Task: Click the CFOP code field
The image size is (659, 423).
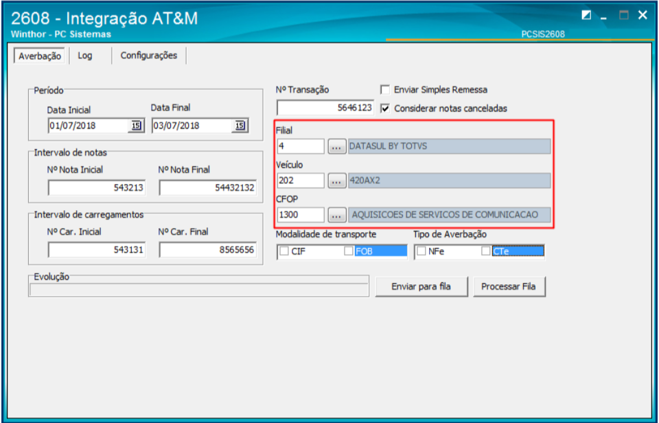Action: click(301, 215)
